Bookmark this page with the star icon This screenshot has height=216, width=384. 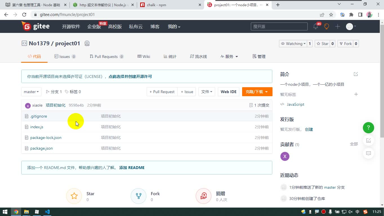[331, 15]
